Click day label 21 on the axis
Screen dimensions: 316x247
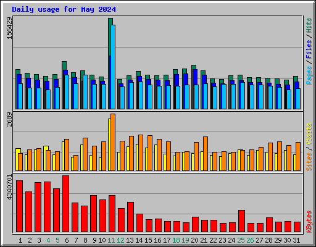pyautogui.click(x=204, y=240)
